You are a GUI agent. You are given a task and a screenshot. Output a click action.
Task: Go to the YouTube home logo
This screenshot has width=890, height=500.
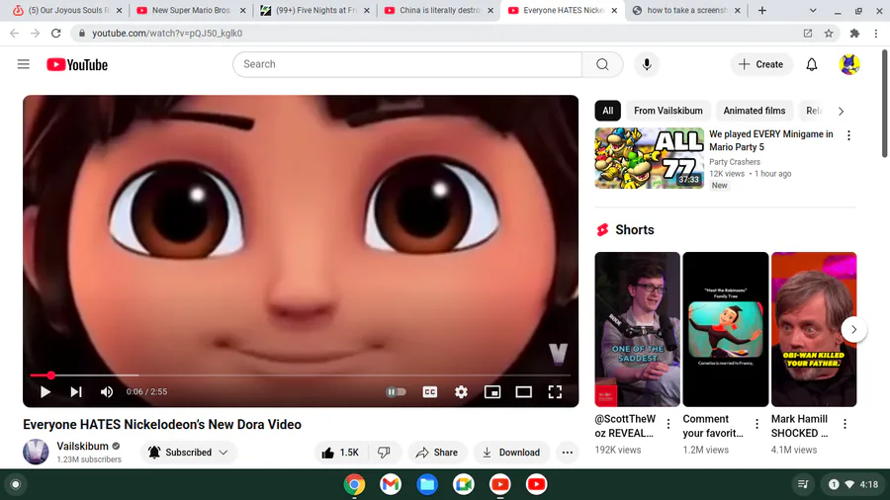pyautogui.click(x=77, y=64)
